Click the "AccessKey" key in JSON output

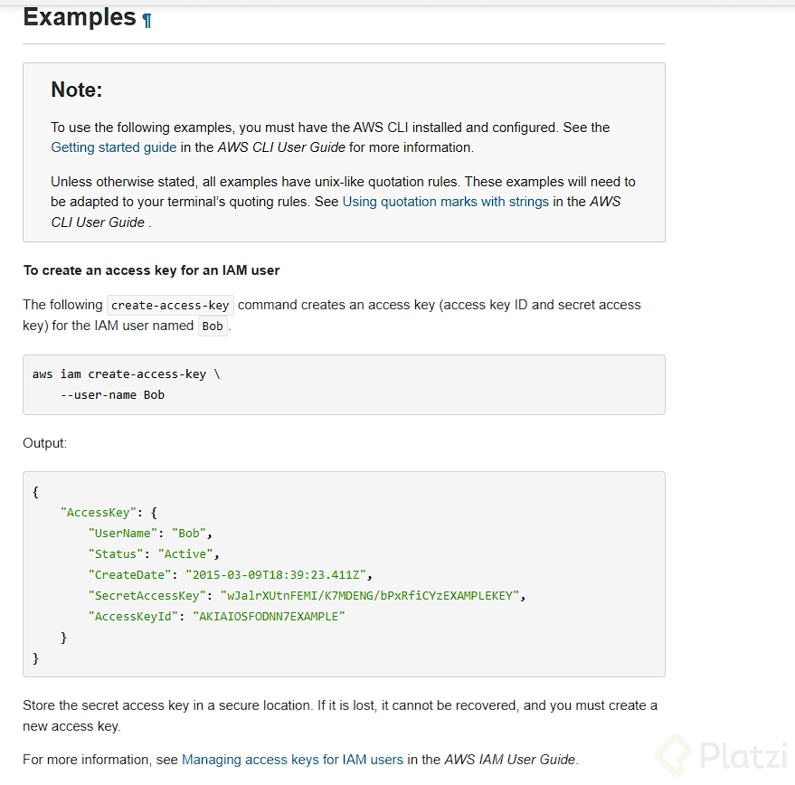point(96,512)
